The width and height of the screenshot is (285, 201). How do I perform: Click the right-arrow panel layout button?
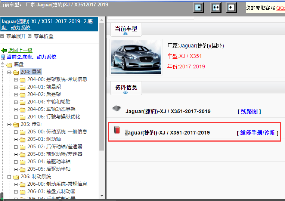[198, 7]
